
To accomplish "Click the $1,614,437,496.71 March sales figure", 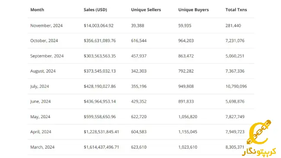I will coord(101,147).
